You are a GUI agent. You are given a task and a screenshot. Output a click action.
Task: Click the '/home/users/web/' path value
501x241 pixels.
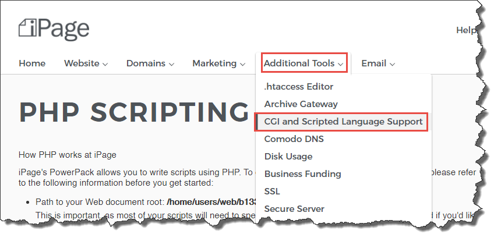[x=211, y=202]
